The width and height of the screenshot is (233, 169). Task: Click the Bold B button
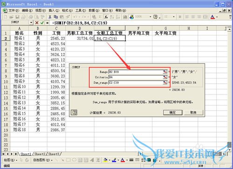click(180, 17)
